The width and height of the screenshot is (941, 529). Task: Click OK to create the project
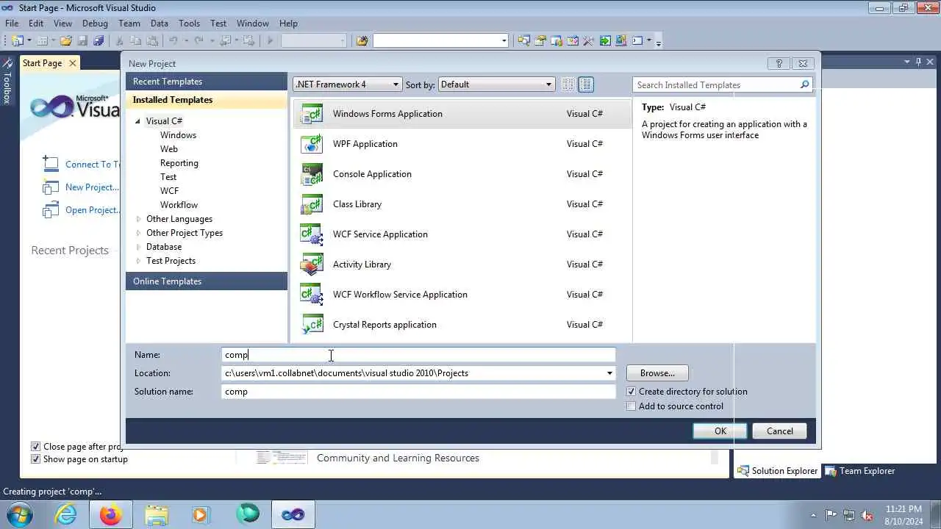720,431
